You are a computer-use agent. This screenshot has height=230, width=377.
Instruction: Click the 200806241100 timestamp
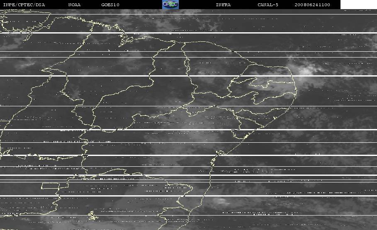point(312,5)
